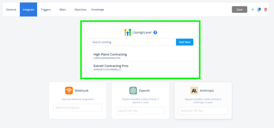Focus the OpenAI API Key input
Viewport: 274px width, 128px height.
(x=140, y=111)
